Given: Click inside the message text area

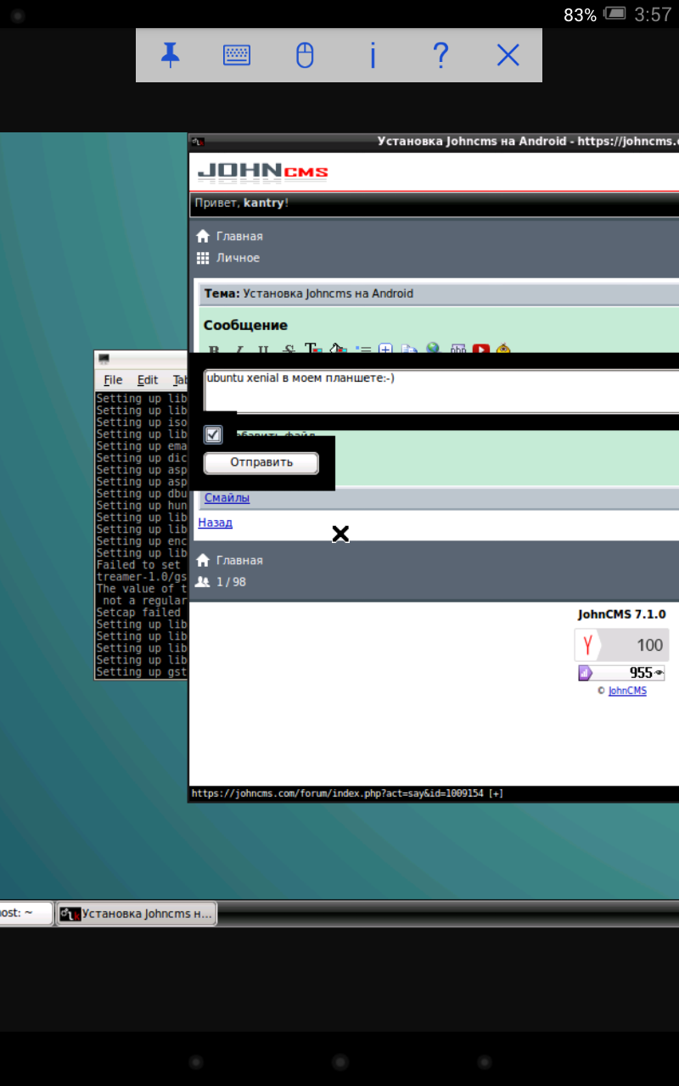Looking at the screenshot, I should point(441,390).
